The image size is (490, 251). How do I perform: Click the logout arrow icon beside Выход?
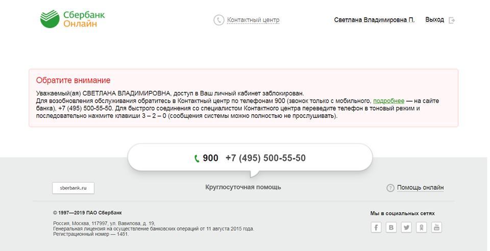pyautogui.click(x=452, y=20)
